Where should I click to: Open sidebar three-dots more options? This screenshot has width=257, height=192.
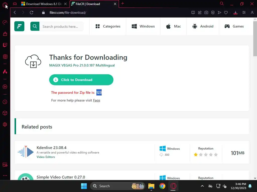[5, 175]
